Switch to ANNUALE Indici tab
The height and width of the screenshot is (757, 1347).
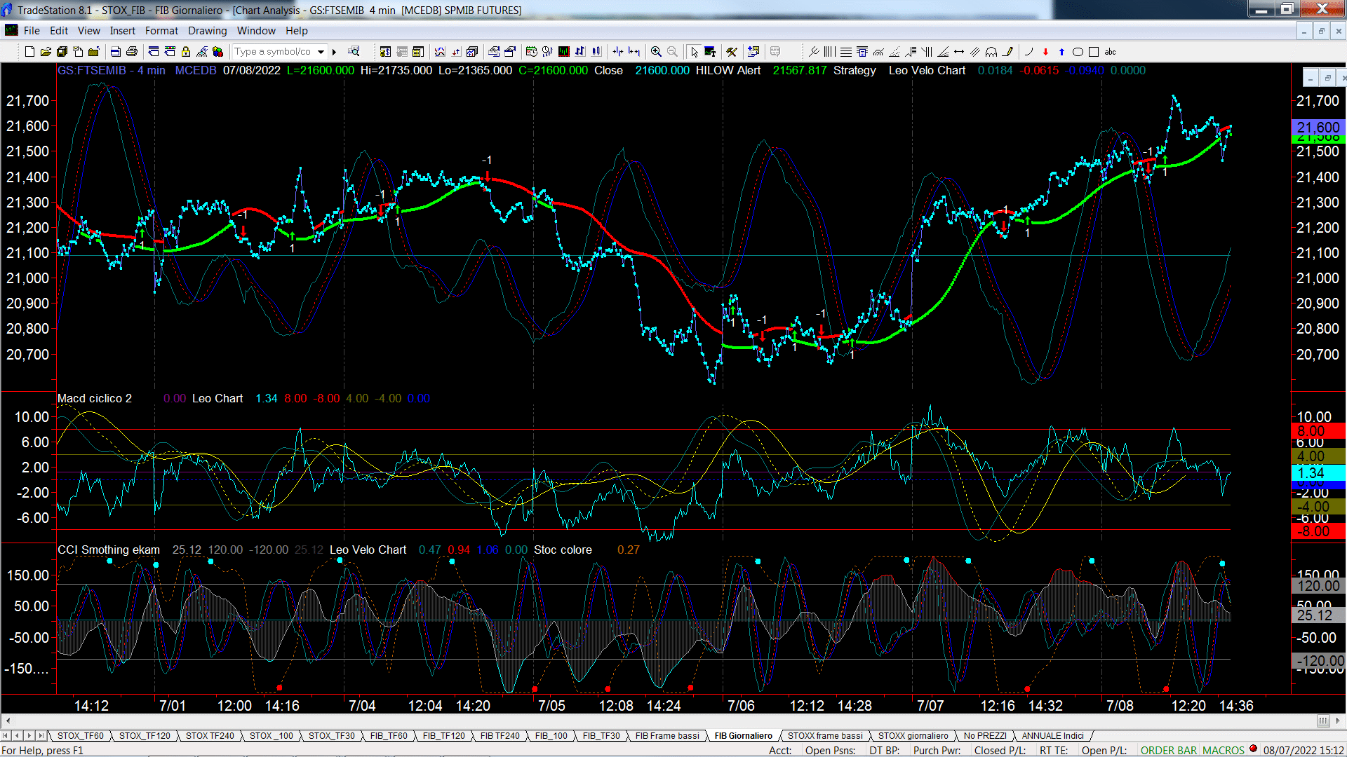click(1052, 735)
